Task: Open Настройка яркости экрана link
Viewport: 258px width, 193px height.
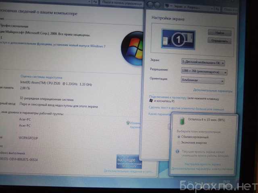Action: click(x=202, y=164)
